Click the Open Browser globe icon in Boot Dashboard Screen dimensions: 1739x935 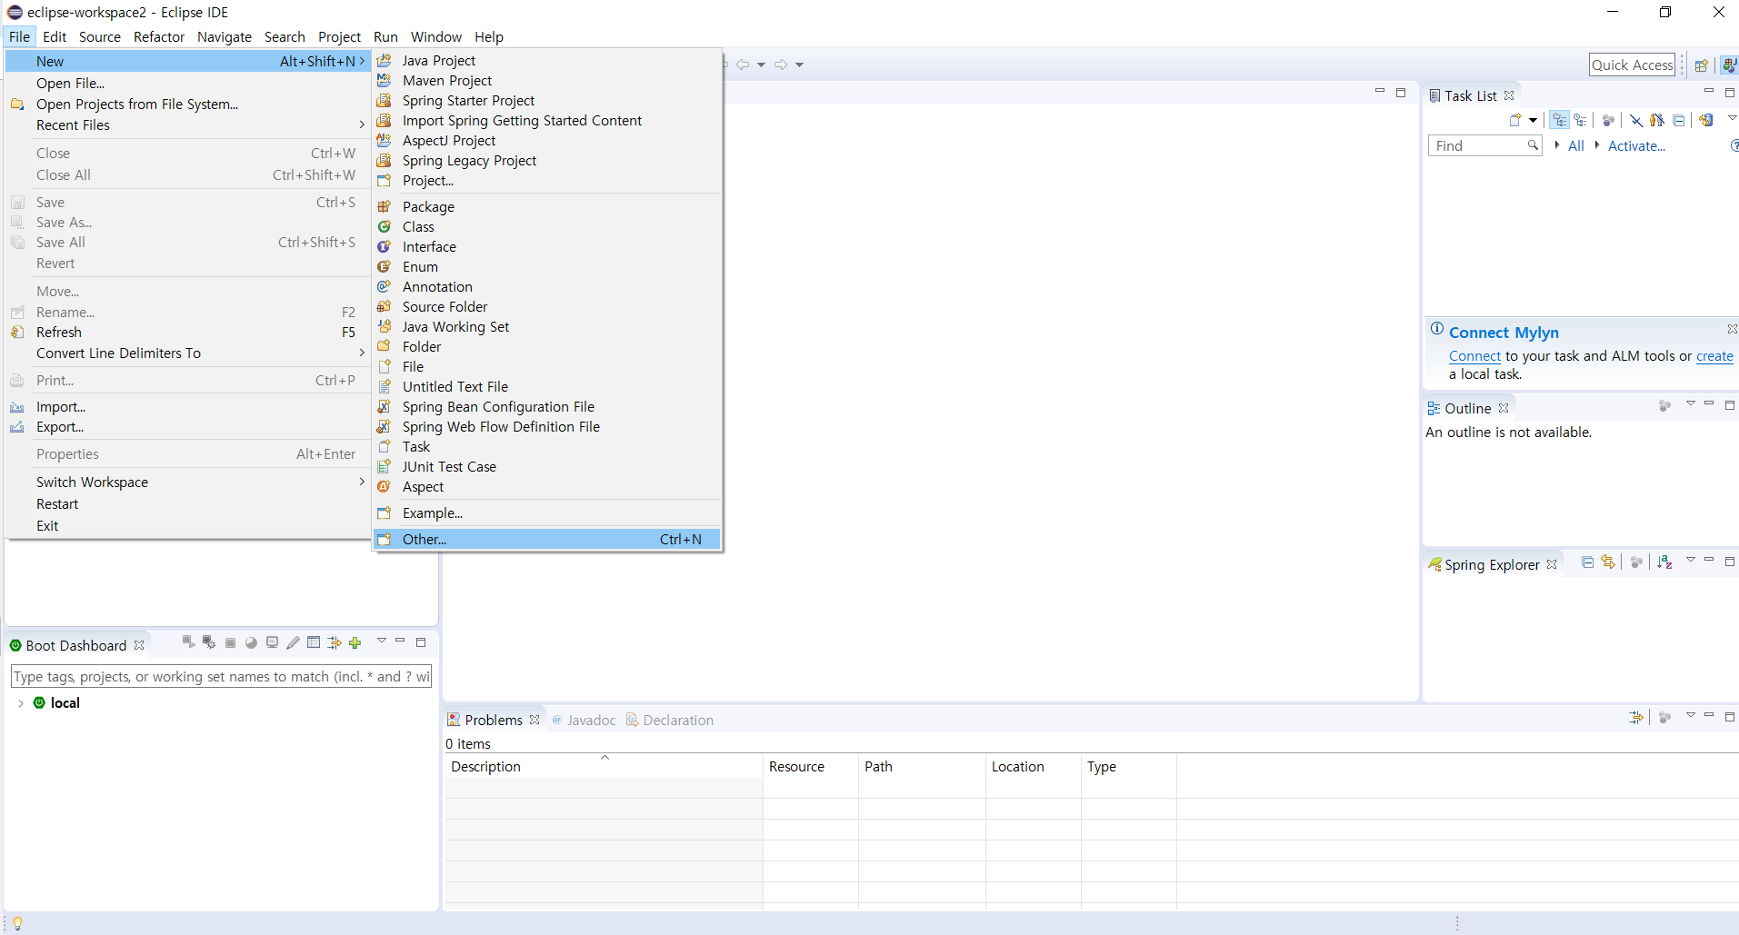[x=251, y=642]
